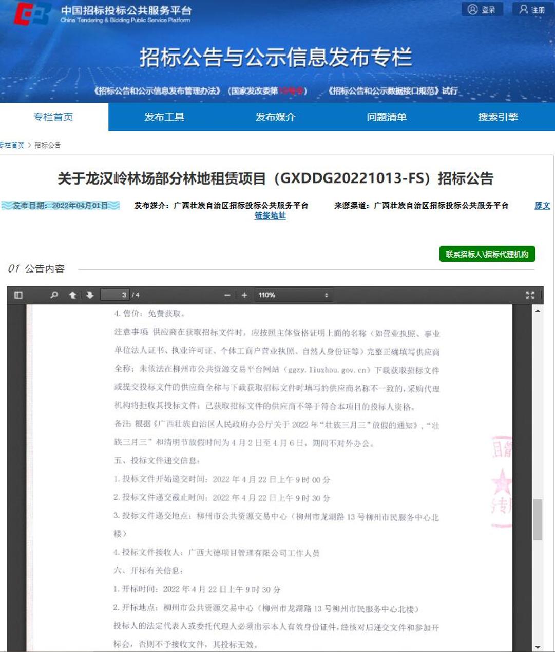Open the 110% zoom dropdown
The height and width of the screenshot is (652, 555).
click(293, 295)
